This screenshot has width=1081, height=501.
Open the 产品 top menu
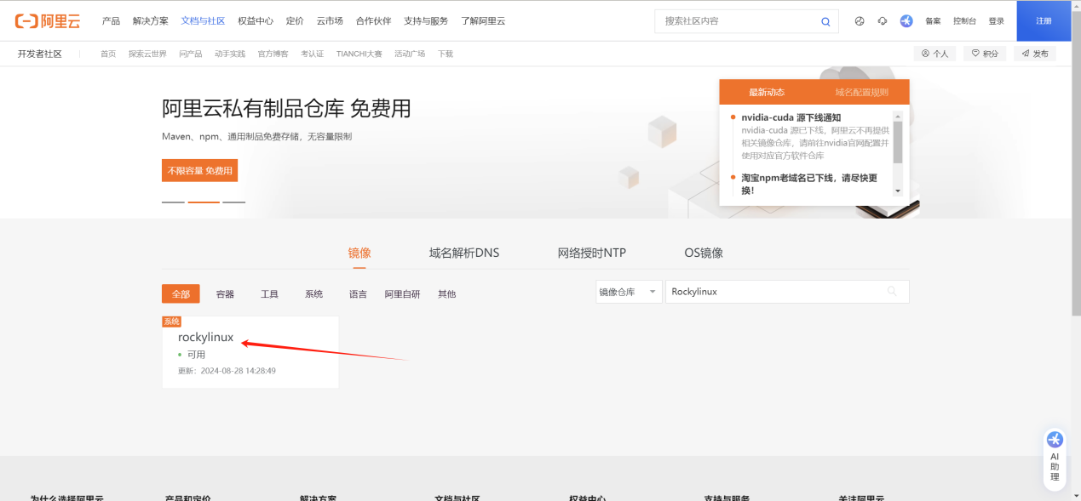111,21
